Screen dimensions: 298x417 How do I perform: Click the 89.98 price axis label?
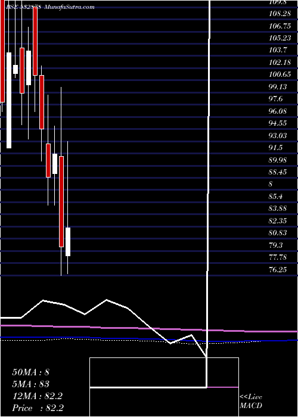pos(278,160)
